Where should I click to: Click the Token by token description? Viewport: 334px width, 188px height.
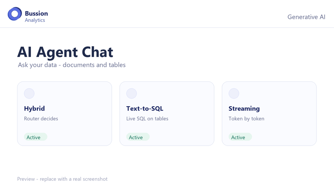click(247, 119)
